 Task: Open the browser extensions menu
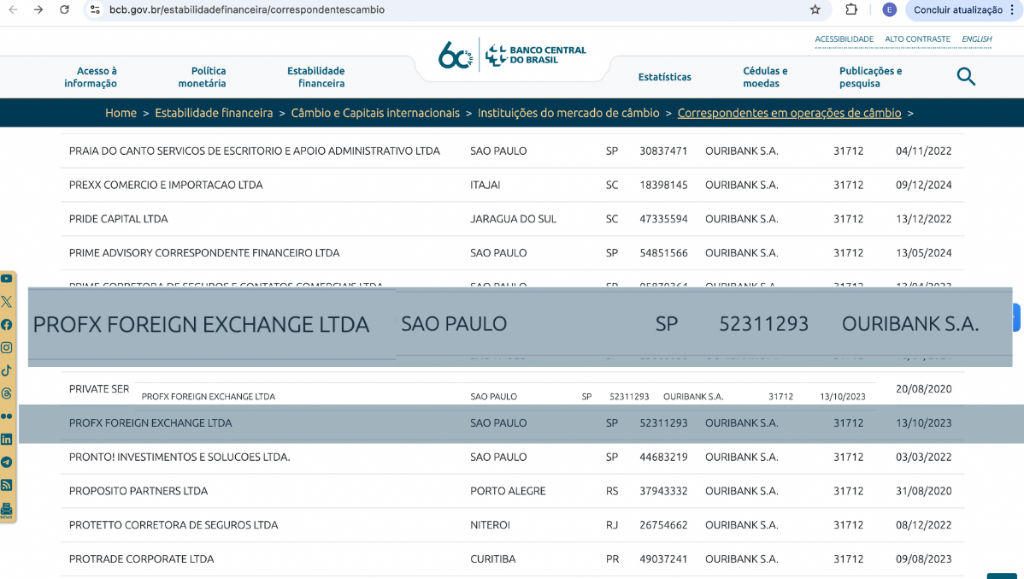[x=851, y=9]
